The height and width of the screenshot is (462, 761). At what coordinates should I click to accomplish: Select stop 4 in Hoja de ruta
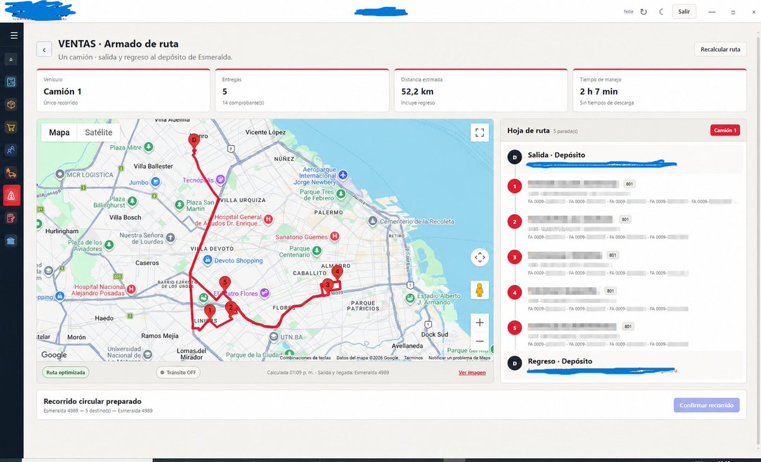(623, 299)
